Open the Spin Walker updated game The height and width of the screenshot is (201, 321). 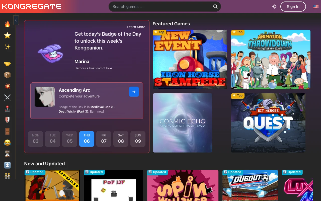tap(183, 185)
